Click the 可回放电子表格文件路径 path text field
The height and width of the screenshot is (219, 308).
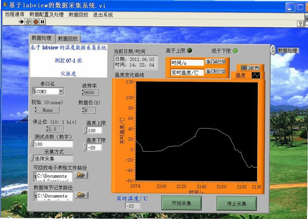55,177
